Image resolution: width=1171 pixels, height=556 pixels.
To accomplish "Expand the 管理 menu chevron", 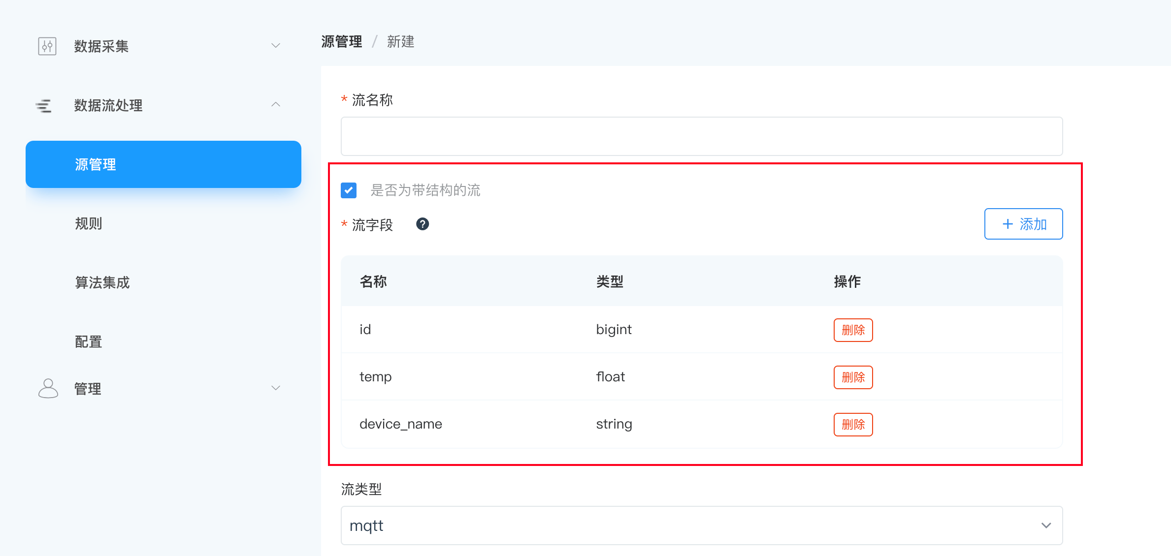I will (276, 388).
